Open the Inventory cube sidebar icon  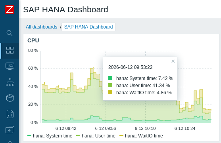pyautogui.click(x=10, y=98)
